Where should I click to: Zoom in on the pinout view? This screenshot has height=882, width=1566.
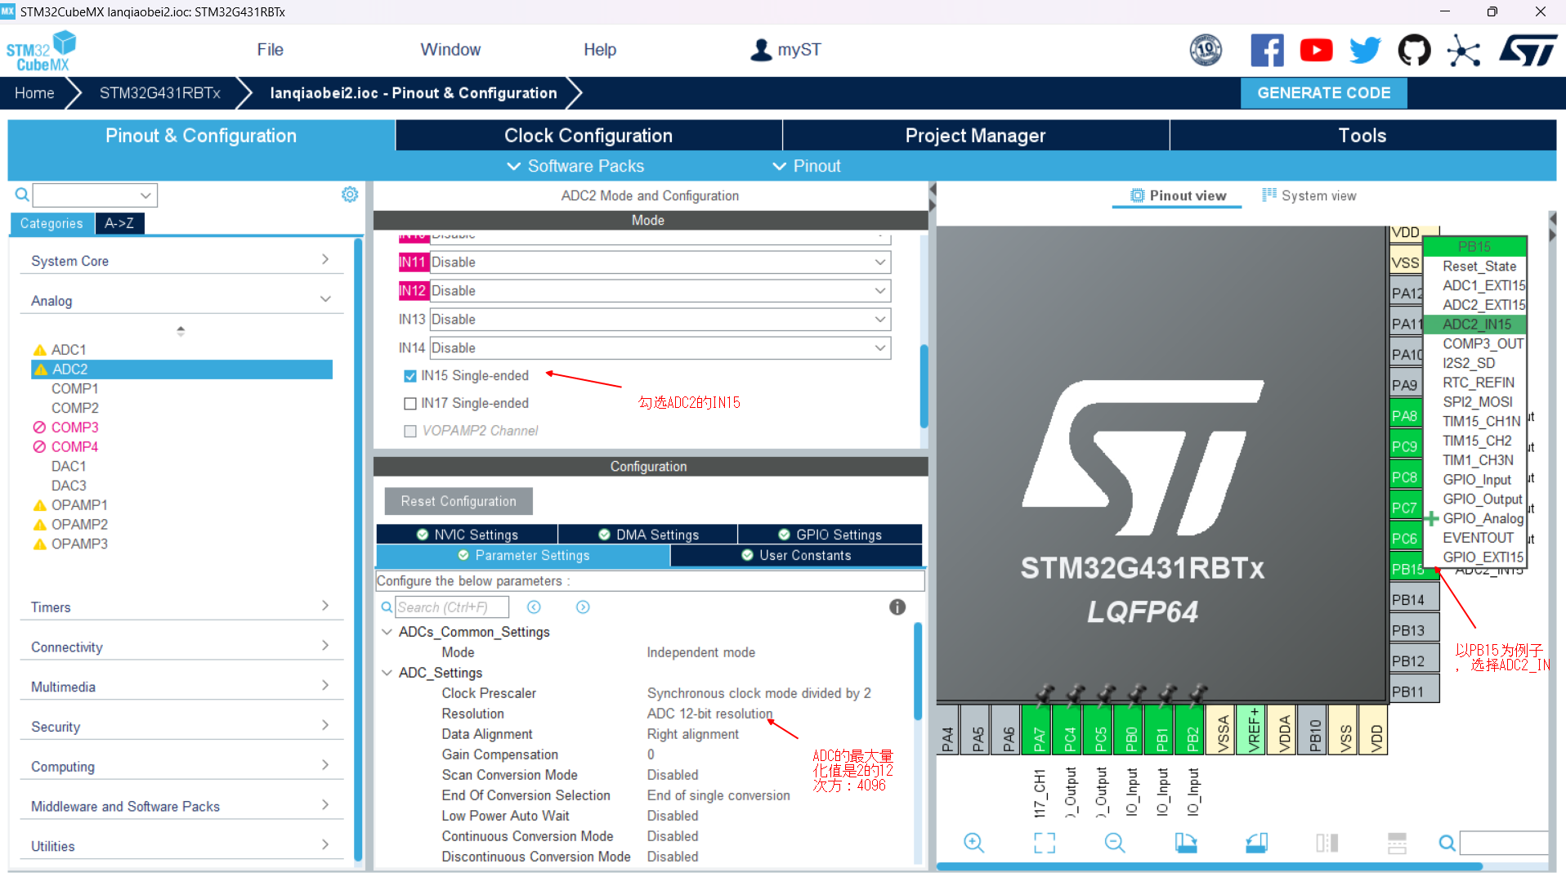point(973,843)
